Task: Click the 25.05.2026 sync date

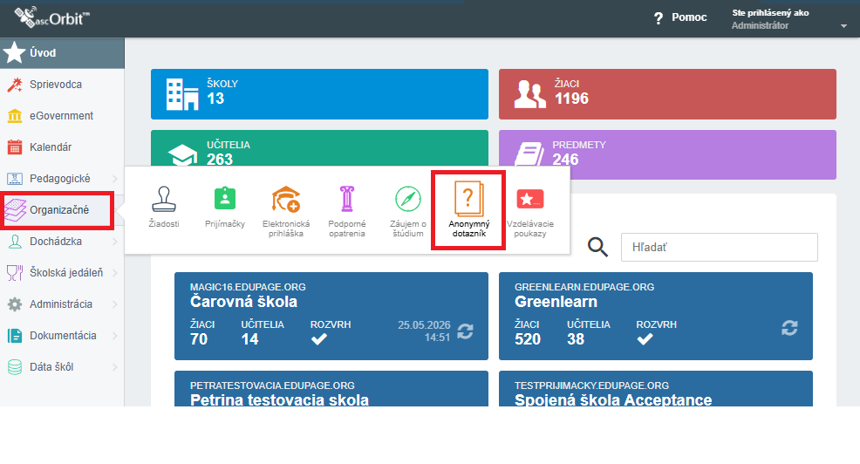Action: pos(424,325)
